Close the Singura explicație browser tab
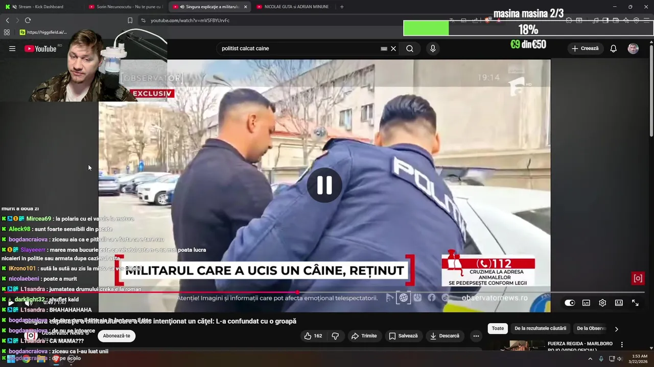The width and height of the screenshot is (654, 367). [246, 7]
